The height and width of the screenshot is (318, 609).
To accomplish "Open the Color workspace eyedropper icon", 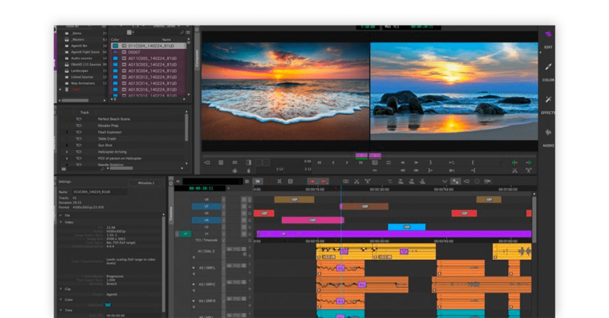I will pos(548,67).
